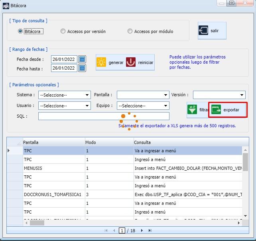The height and width of the screenshot is (241, 256).
Task: Click the horizontal scrollbar thumb in grid
Action: coord(37,223)
